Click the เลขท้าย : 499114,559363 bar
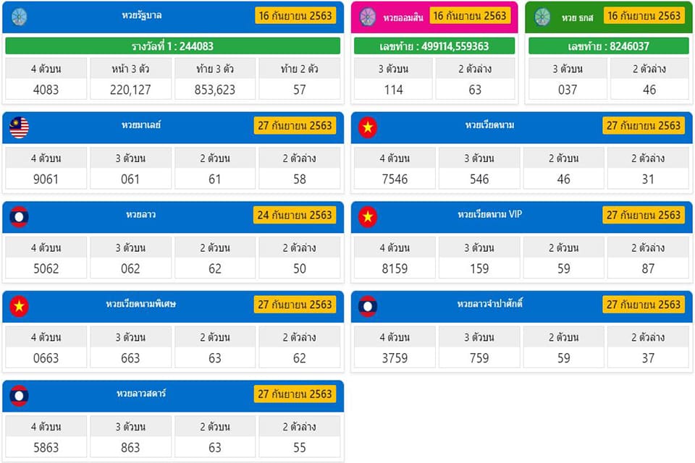This screenshot has width=695, height=463. (434, 46)
